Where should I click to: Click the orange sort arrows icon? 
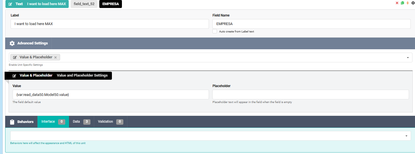pyautogui.click(x=408, y=3)
